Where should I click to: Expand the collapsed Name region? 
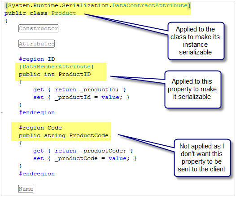click(26, 189)
